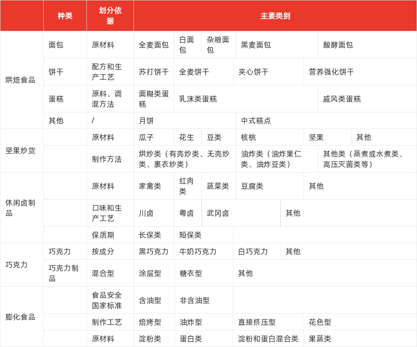Click the 巧克力制品 type cell
The width and height of the screenshot is (417, 347).
(x=65, y=273)
